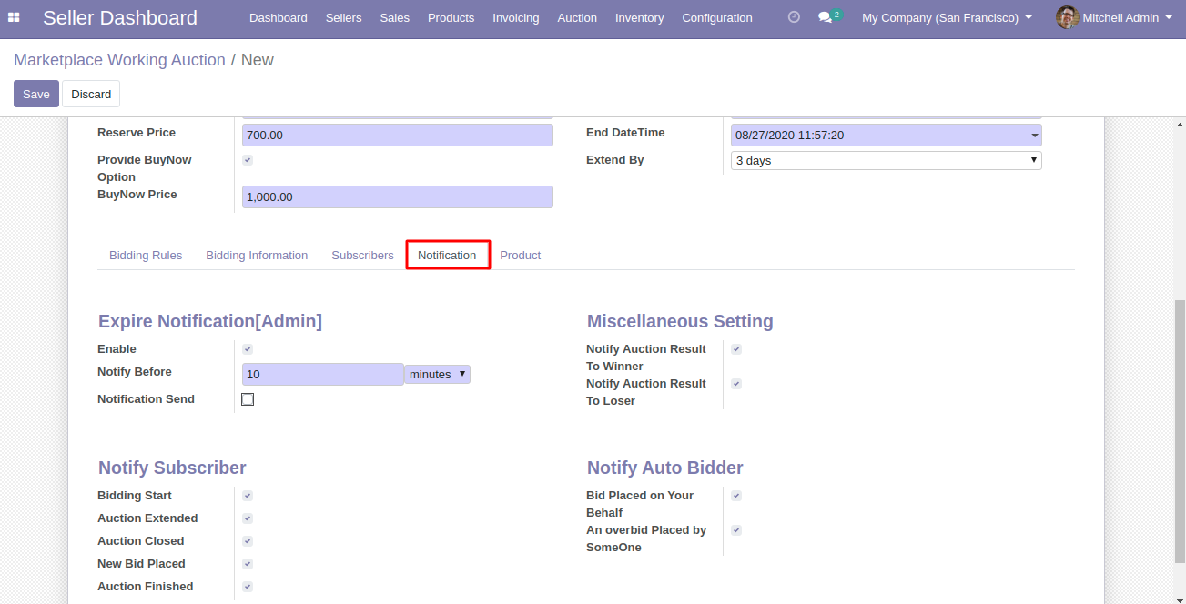Click the Extend By label

coord(615,160)
